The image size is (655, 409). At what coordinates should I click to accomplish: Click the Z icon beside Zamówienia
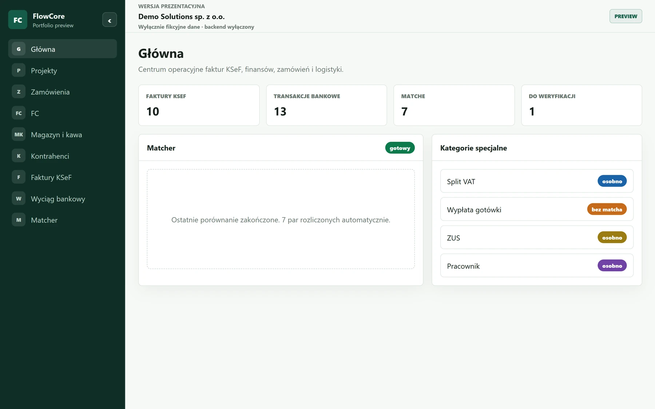pos(19,92)
